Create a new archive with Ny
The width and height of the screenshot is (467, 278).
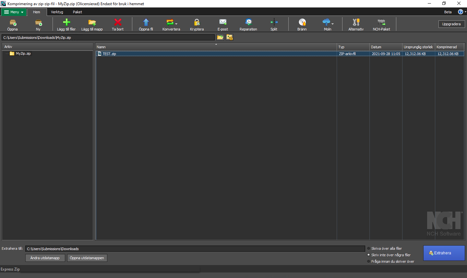tap(38, 22)
